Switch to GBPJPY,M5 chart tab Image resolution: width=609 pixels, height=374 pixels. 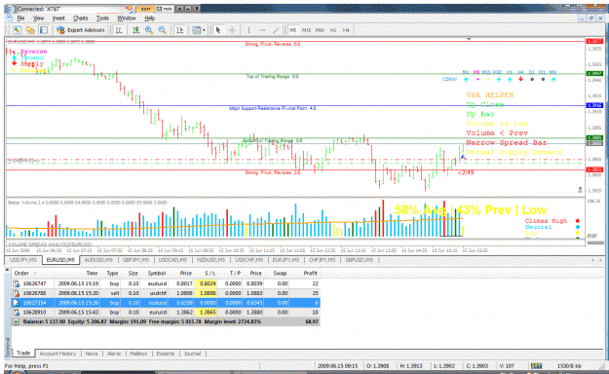(135, 260)
